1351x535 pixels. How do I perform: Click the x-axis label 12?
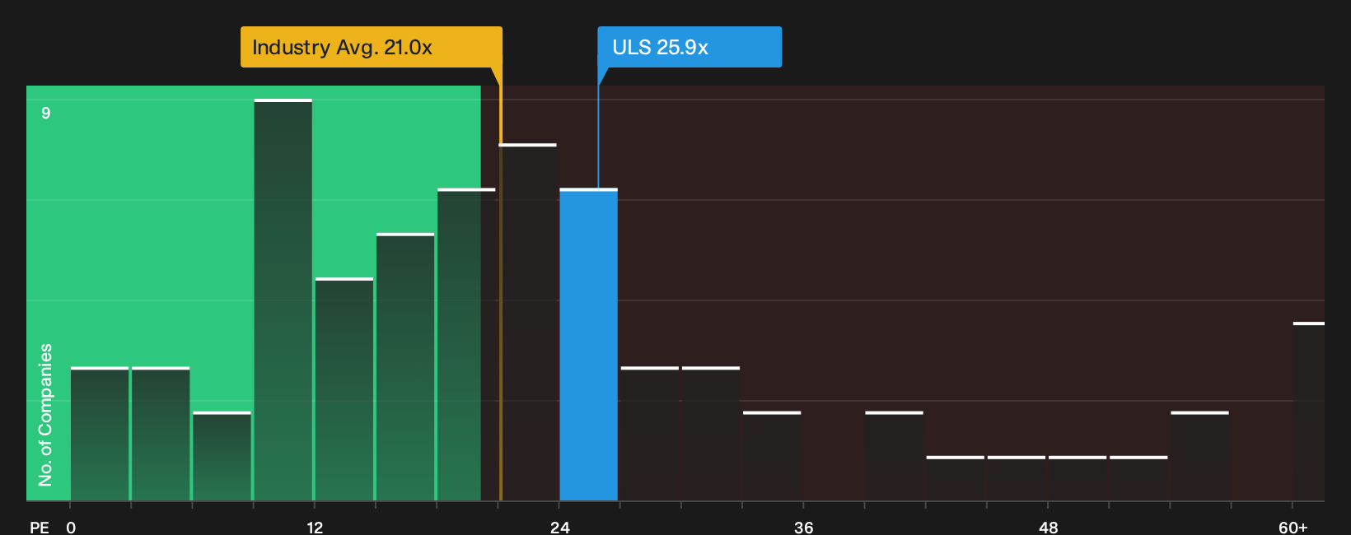[x=315, y=527]
